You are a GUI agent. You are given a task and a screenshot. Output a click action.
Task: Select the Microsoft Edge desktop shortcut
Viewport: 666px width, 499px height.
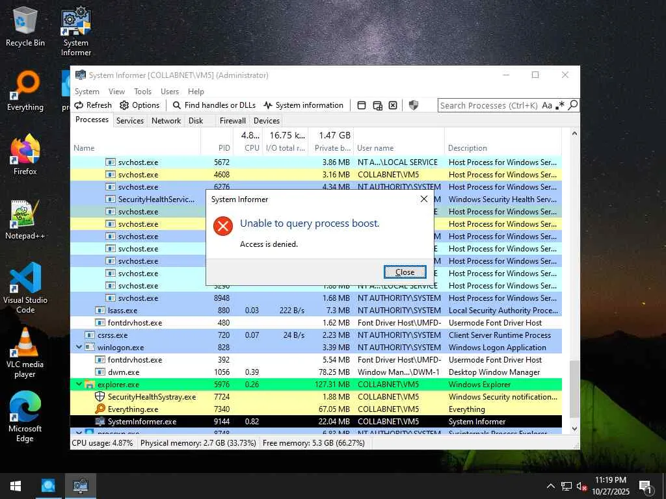point(25,417)
